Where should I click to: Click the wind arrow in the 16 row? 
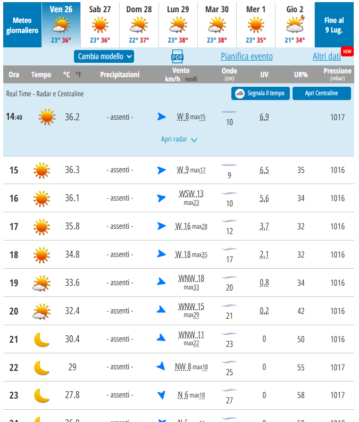161,198
